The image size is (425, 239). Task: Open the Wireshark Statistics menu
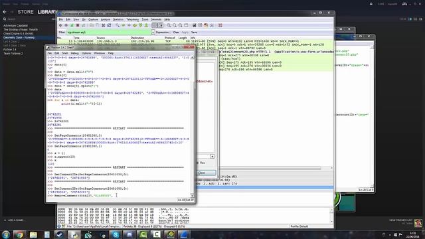coord(118,19)
